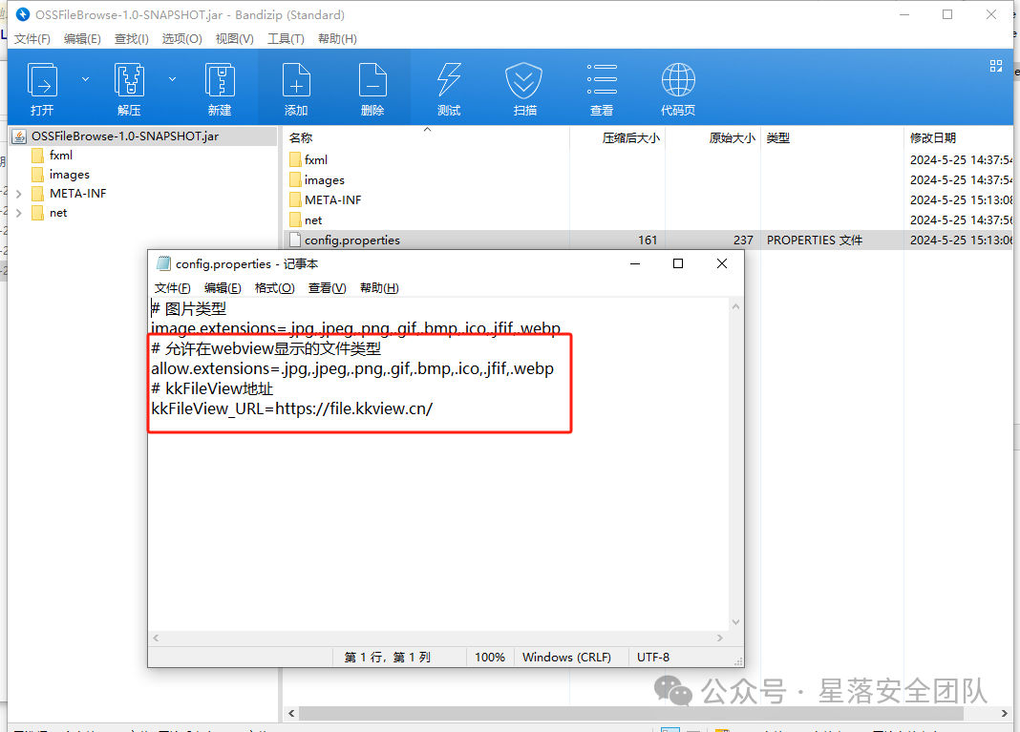
Task: Place cursor in allow.extensions line
Action: point(352,368)
